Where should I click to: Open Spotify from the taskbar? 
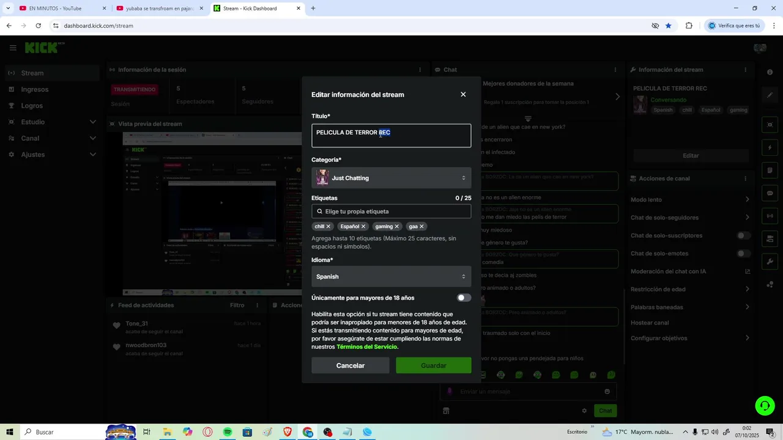[228, 432]
